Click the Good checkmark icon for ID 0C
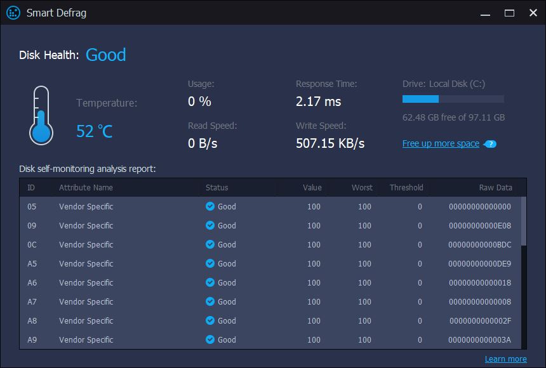 point(210,244)
